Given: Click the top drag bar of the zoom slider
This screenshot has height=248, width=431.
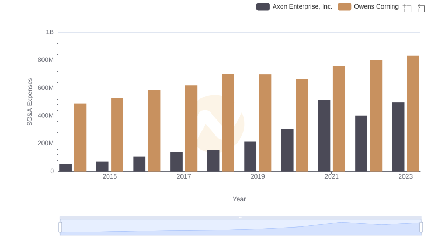Looking at the screenshot, I should pos(240,217).
